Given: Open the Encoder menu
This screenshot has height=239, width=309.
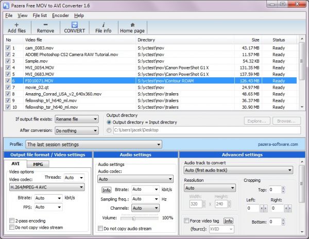Looking at the screenshot, I should tap(60, 15).
